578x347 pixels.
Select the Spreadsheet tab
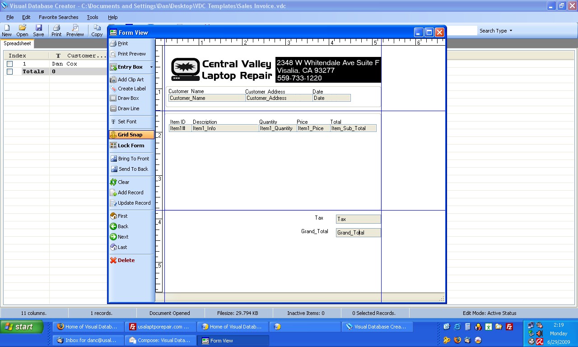[18, 44]
